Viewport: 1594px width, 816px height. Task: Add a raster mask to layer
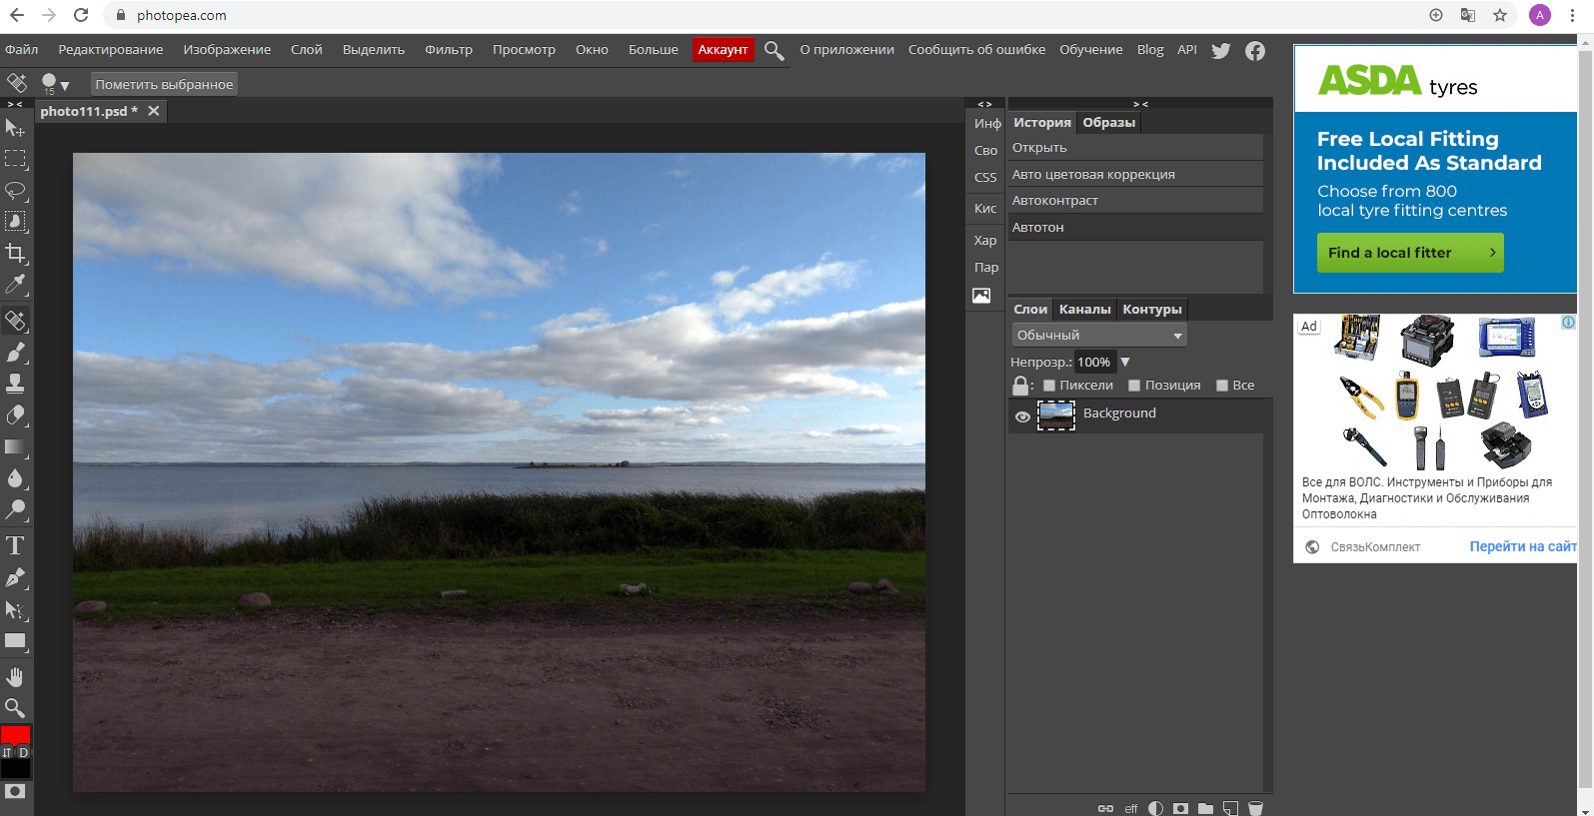(x=1180, y=808)
